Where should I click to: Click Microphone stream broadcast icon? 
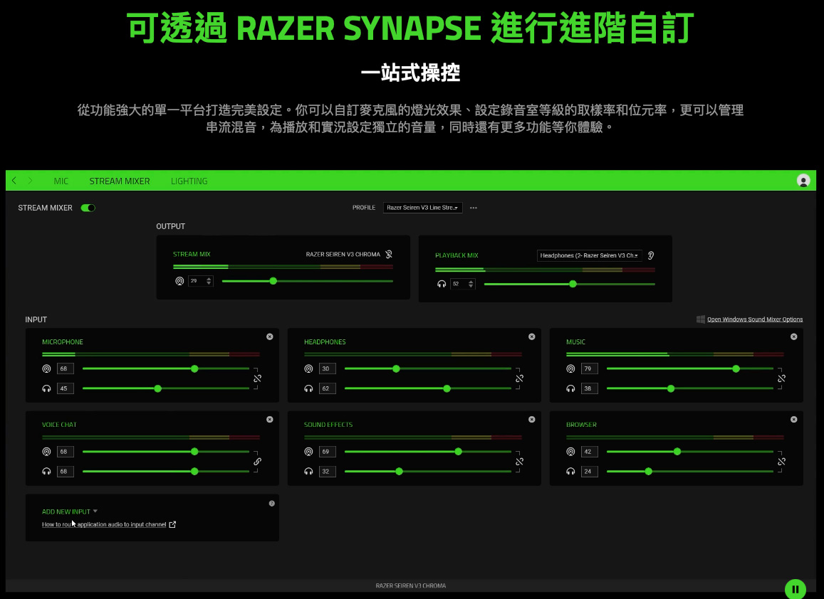coord(47,369)
